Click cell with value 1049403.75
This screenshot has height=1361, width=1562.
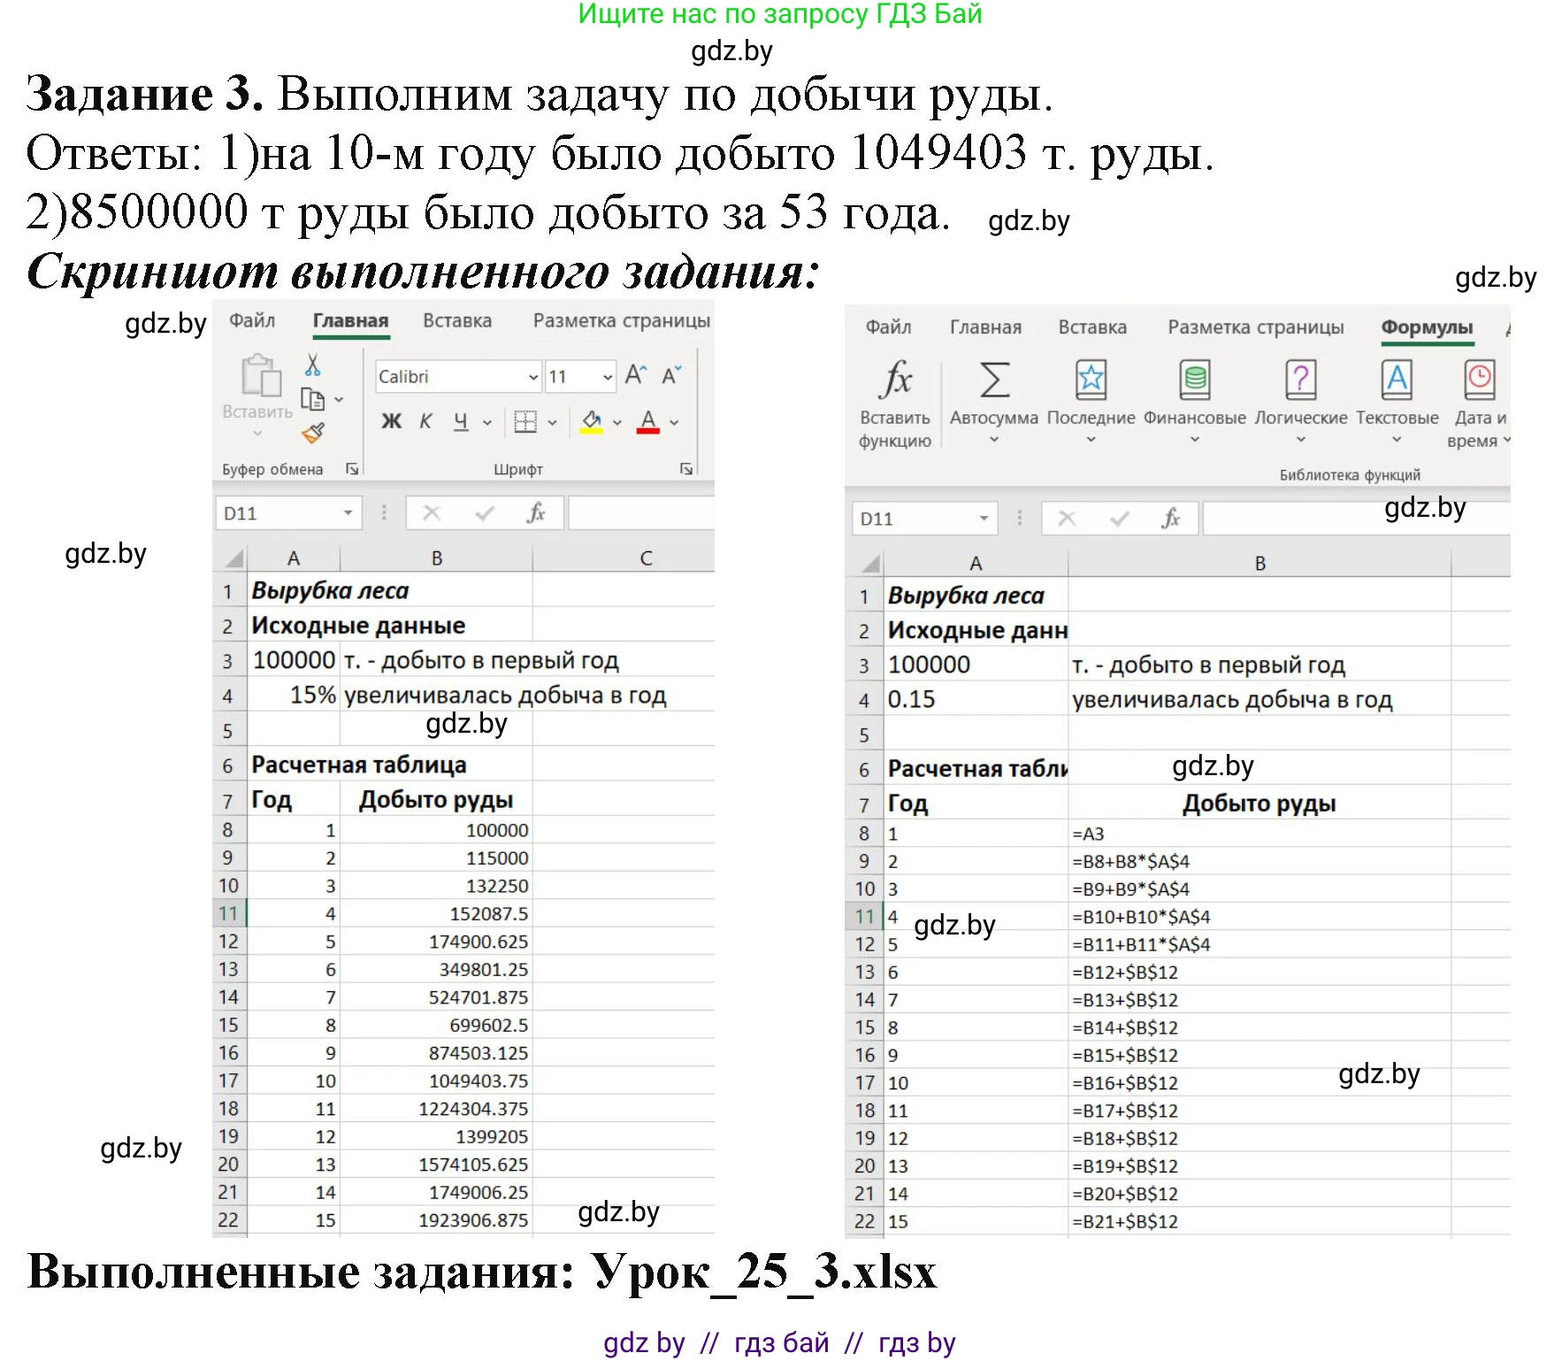437,1080
